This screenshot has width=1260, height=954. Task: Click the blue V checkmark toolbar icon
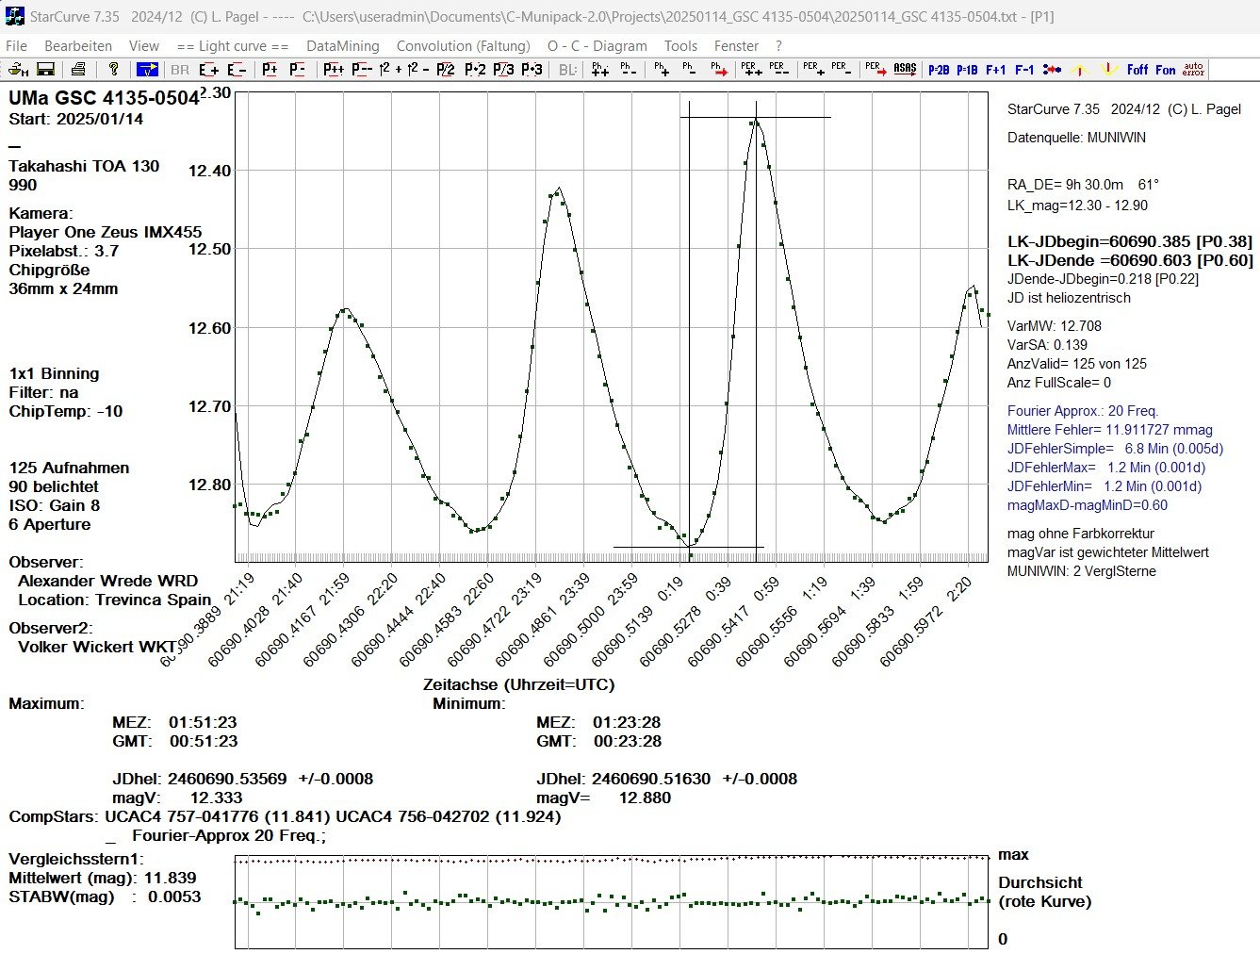147,69
